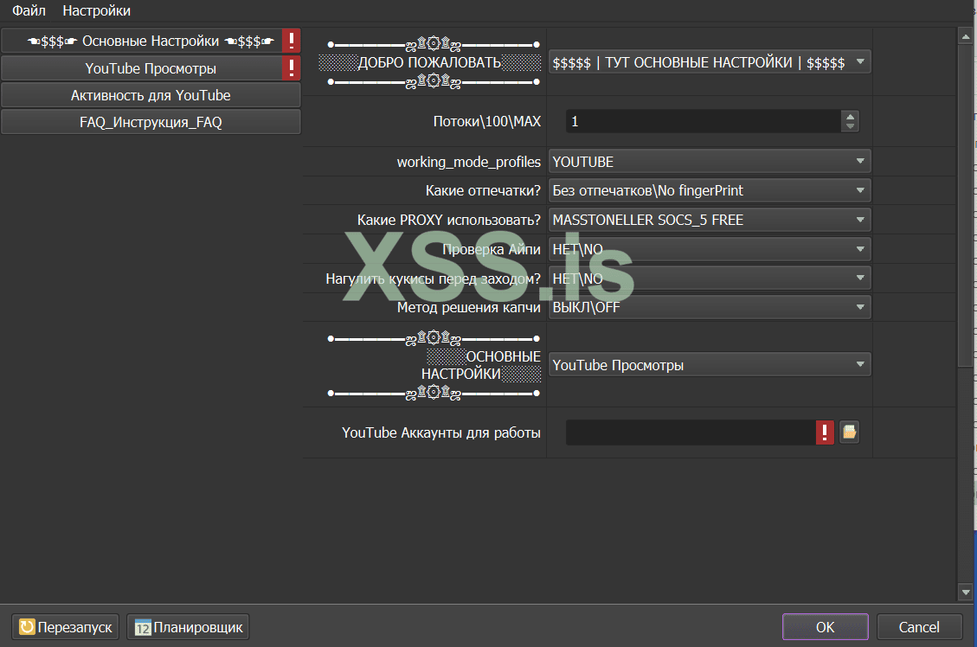Expand ТУТ ОСНОВНЫЕ НАСТРОЙКИ dropdown

point(709,62)
